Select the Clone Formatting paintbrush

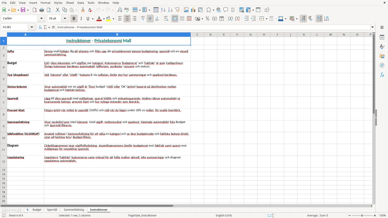coord(83,10)
